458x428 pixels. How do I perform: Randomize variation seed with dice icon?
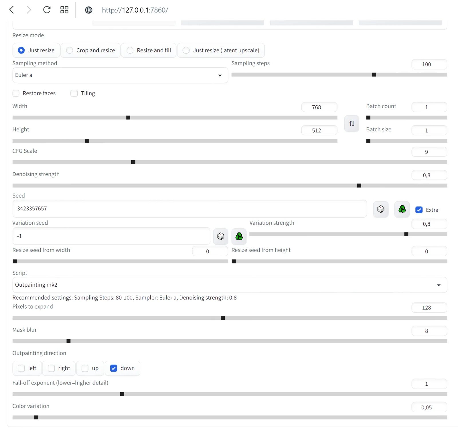221,236
